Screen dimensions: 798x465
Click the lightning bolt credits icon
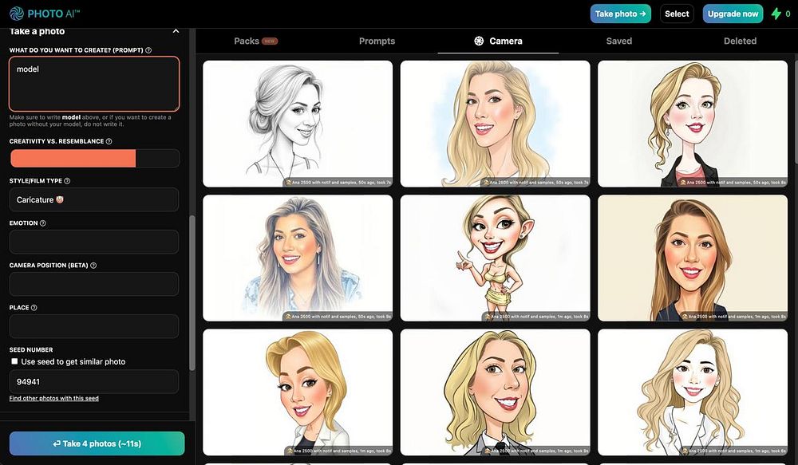click(x=776, y=14)
